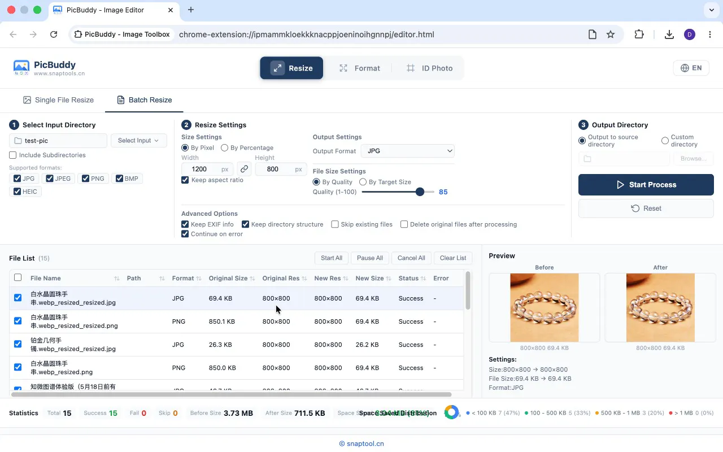Open the EN language selector
The width and height of the screenshot is (723, 452).
(691, 68)
